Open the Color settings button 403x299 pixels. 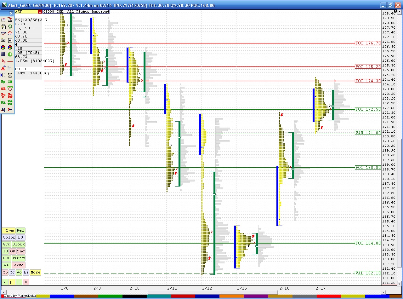tap(9, 237)
